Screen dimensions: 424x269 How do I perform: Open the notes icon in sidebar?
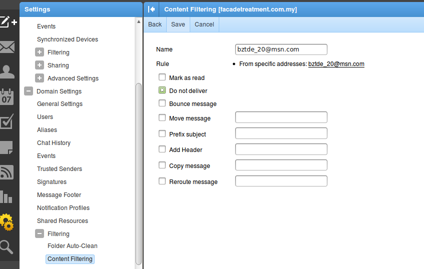click(7, 147)
